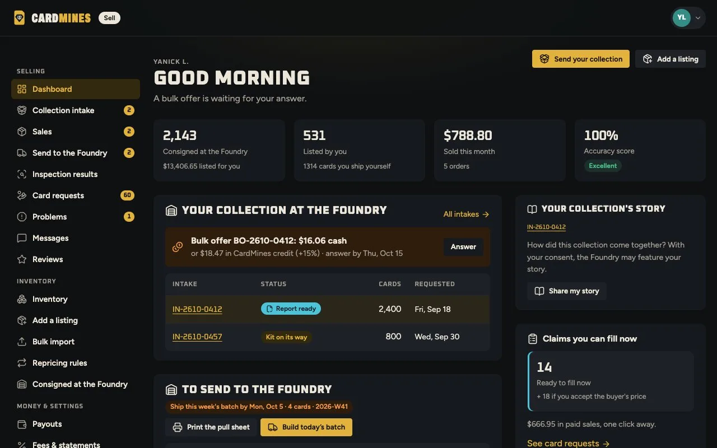Click the Inventory cubes icon

(22, 299)
